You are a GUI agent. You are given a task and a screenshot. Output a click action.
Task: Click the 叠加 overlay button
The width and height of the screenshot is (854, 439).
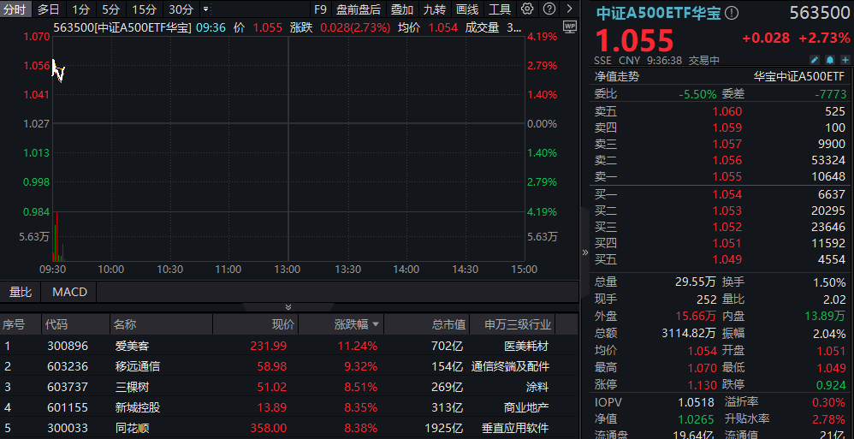(x=402, y=9)
